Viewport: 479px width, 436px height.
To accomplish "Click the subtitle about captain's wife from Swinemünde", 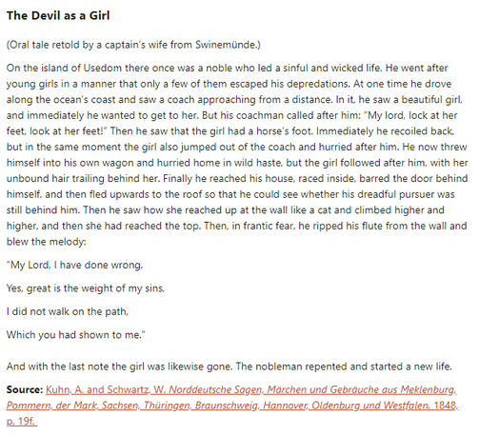I will [133, 45].
